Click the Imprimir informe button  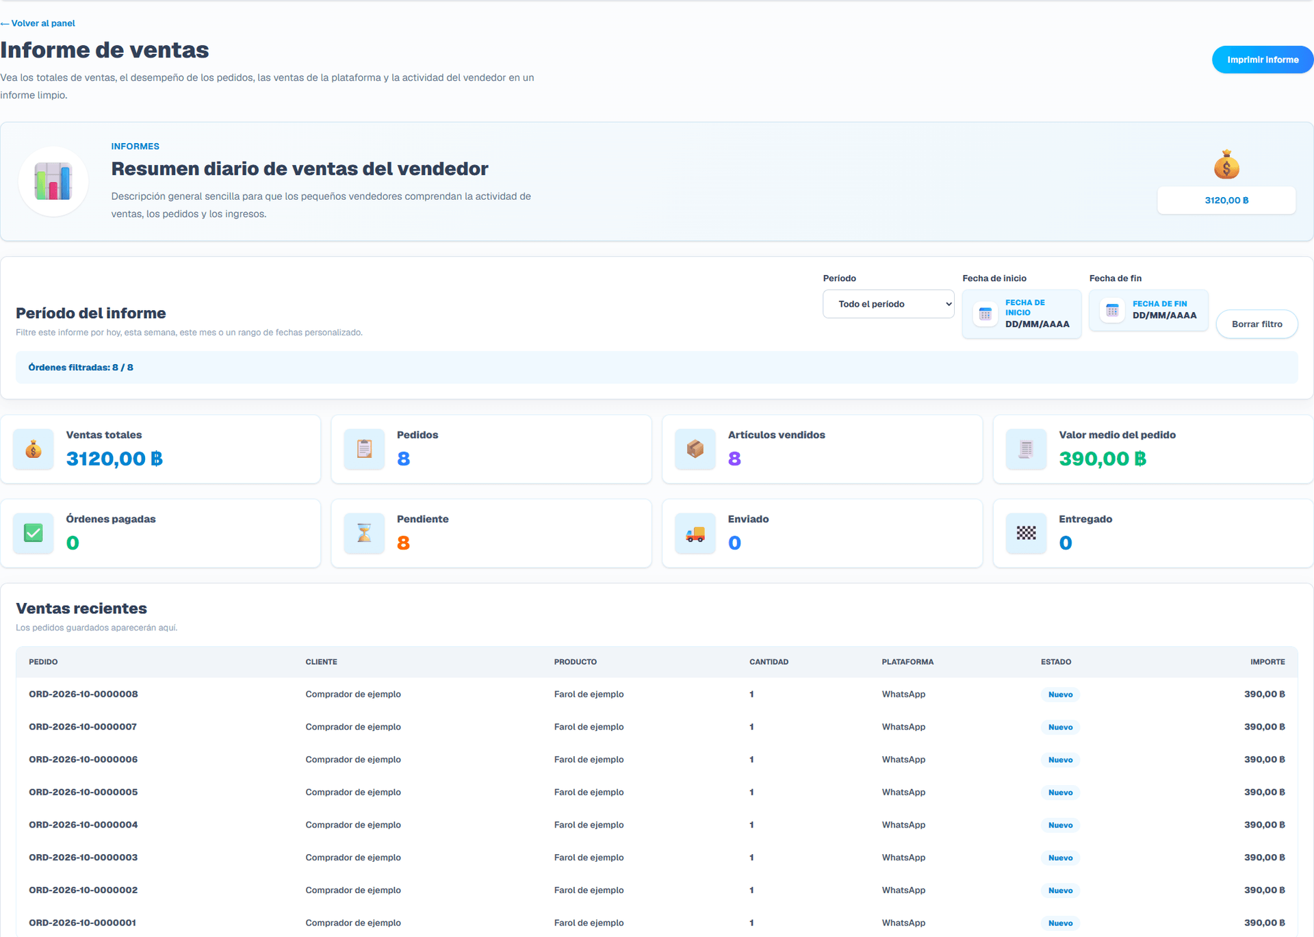click(x=1263, y=60)
